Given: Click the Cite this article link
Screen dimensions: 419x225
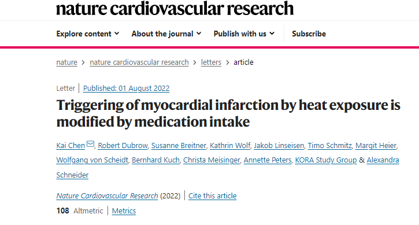Looking at the screenshot, I should [x=213, y=196].
